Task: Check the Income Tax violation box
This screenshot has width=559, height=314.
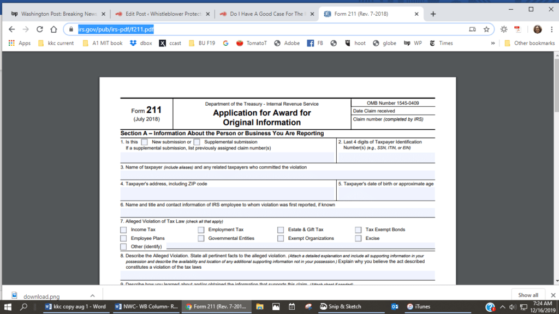Action: 123,230
